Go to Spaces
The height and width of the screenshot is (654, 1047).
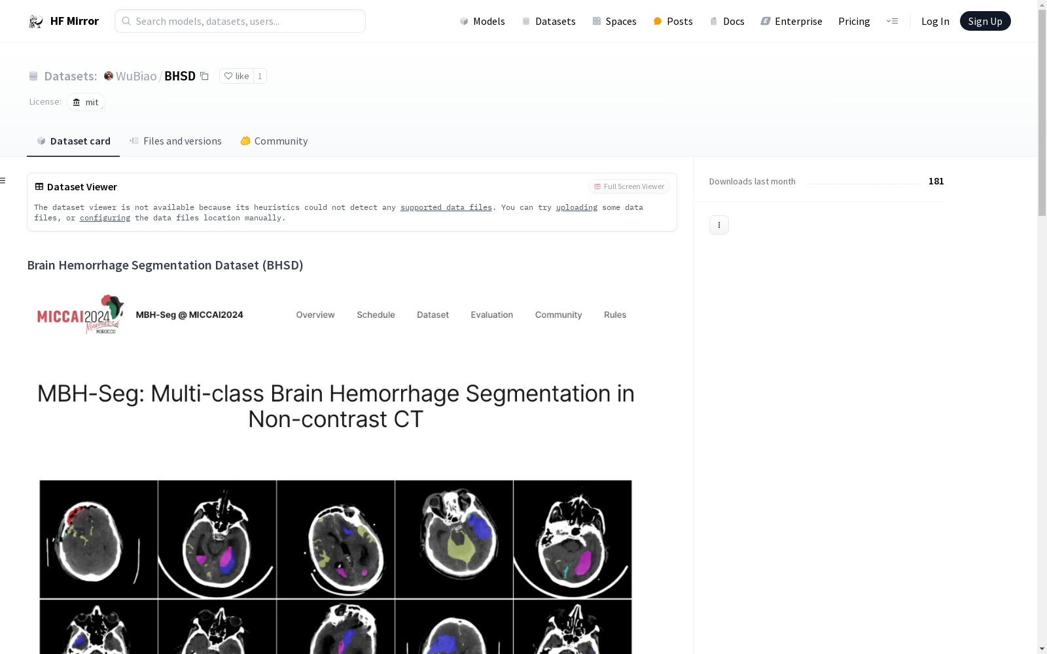pyautogui.click(x=614, y=21)
